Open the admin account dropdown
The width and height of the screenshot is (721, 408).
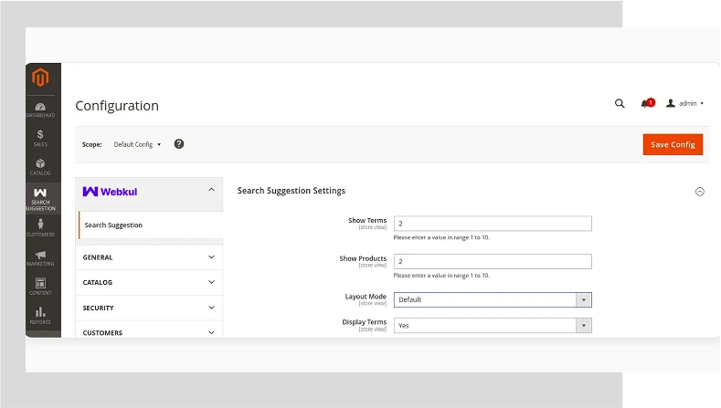[x=685, y=104]
